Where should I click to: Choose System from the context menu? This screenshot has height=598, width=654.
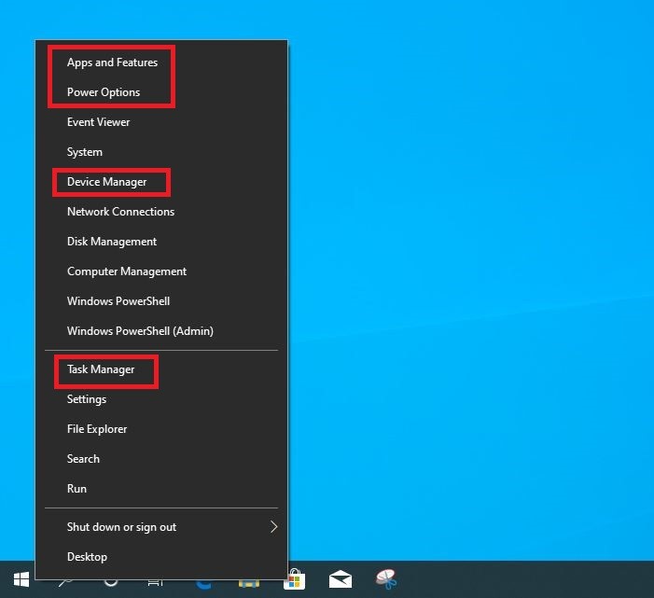[x=85, y=152]
